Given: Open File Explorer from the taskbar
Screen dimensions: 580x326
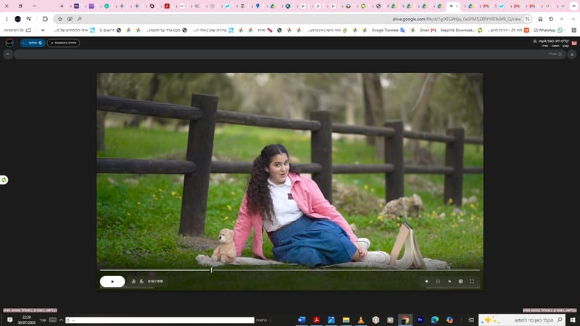Looking at the screenshot, I should pos(346,319).
